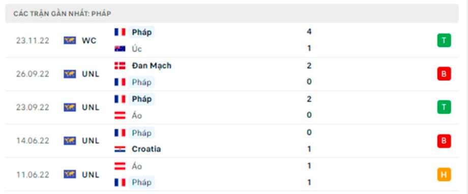The image size is (468, 194).
Task: Click the red B badge for the 26.09.22 match
Action: coord(444,74)
